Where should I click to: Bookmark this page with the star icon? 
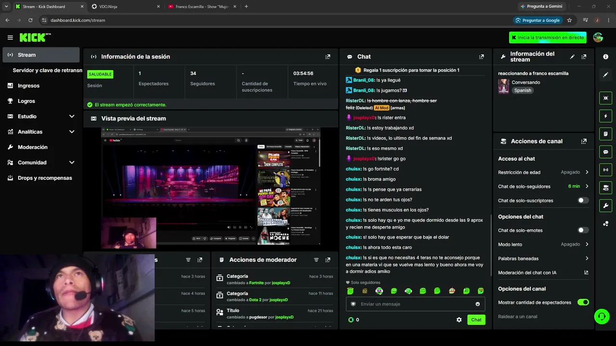click(x=569, y=20)
